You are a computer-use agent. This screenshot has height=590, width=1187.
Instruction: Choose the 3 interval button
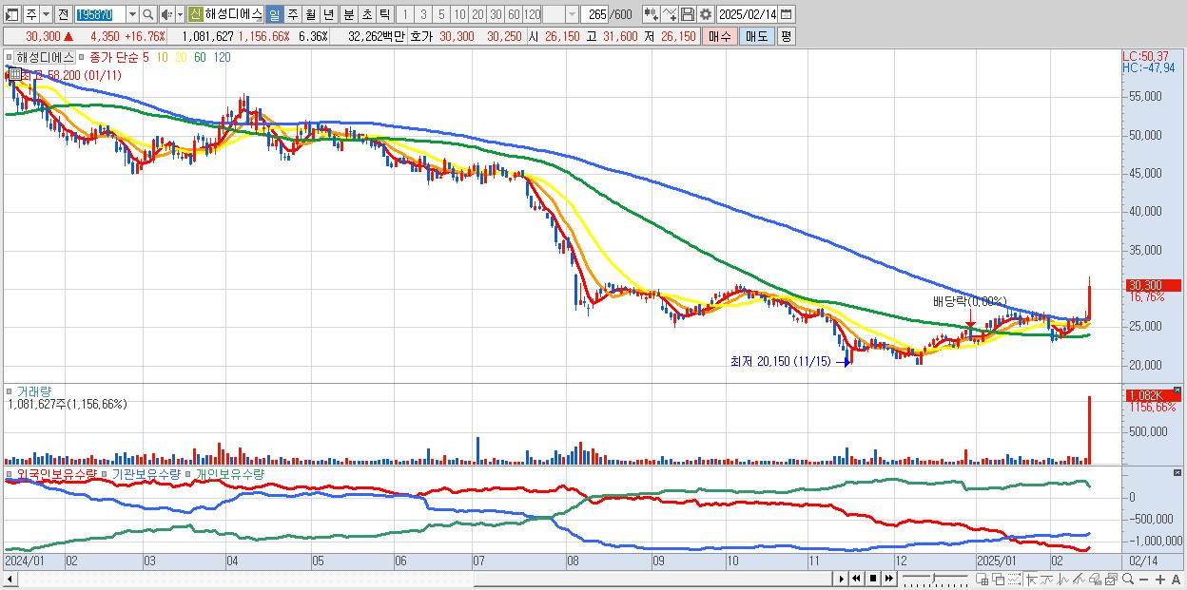[423, 14]
